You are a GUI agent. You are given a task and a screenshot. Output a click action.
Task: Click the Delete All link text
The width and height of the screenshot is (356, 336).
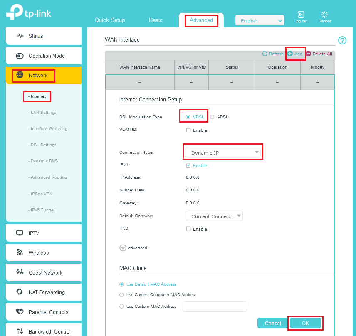coord(322,54)
